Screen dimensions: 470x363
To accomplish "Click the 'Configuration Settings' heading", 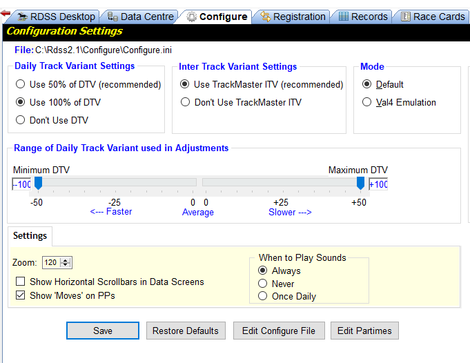I will (x=64, y=31).
